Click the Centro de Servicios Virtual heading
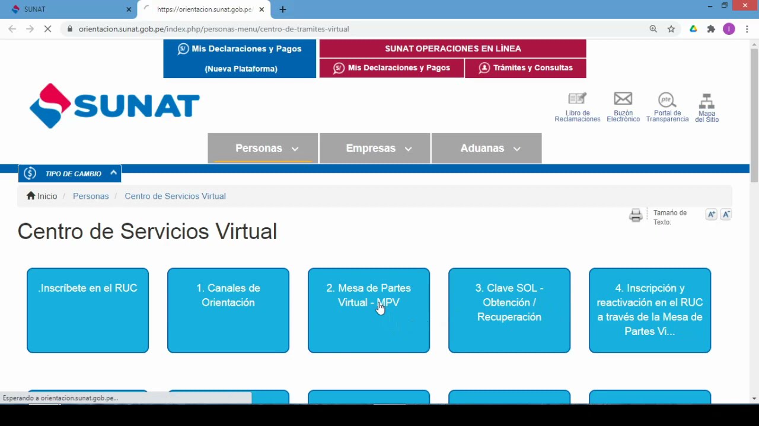Image resolution: width=759 pixels, height=426 pixels. tap(147, 231)
